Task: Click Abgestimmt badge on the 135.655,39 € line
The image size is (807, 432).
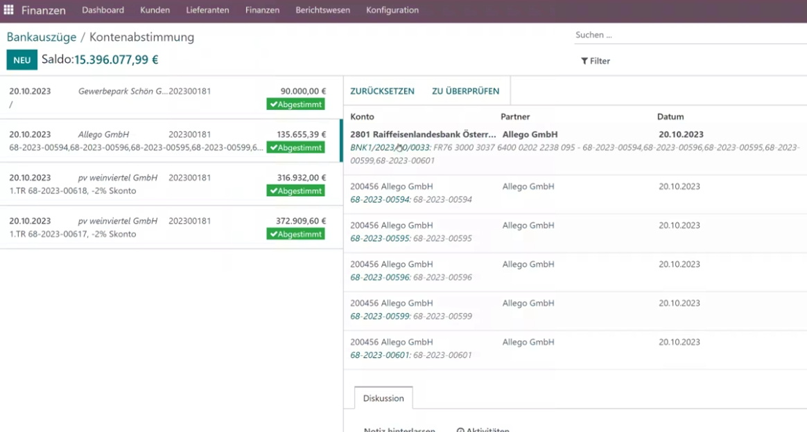Action: tap(295, 147)
